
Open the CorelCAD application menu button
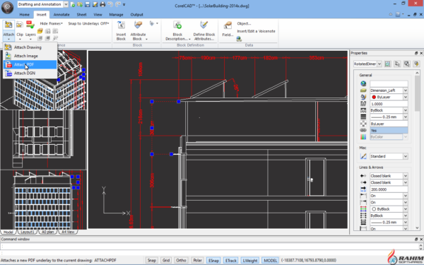[x=7, y=7]
